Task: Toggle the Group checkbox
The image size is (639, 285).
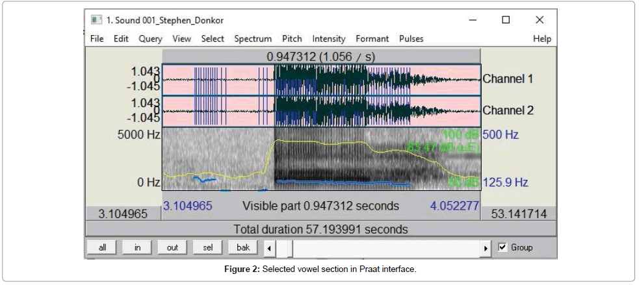Action: [502, 247]
